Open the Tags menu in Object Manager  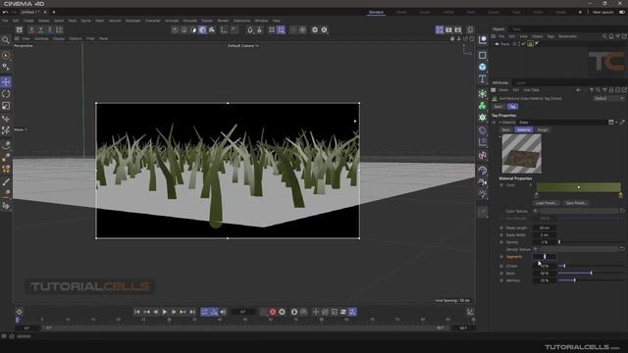tap(550, 36)
